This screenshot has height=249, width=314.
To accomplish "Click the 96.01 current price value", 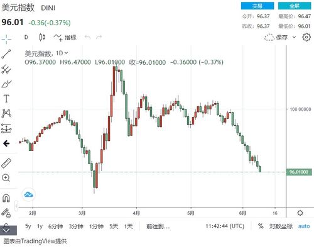I will (13, 22).
